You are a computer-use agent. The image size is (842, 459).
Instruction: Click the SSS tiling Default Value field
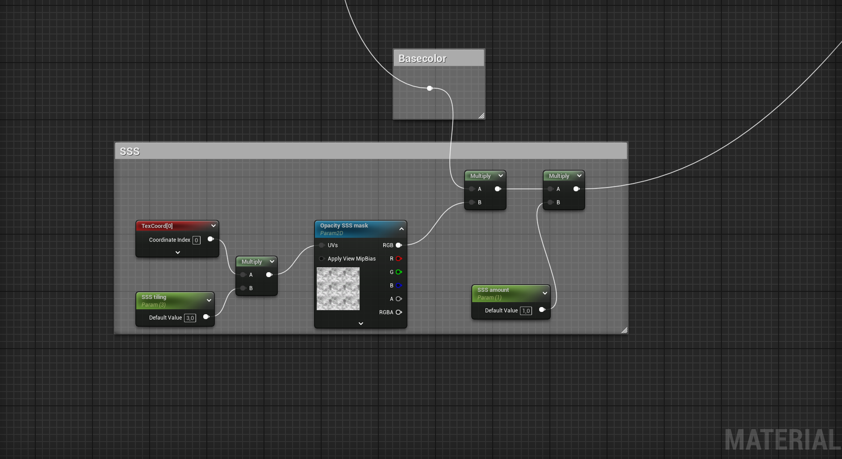click(190, 318)
